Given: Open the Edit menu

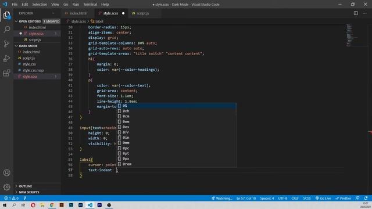Looking at the screenshot, I should coord(24,4).
